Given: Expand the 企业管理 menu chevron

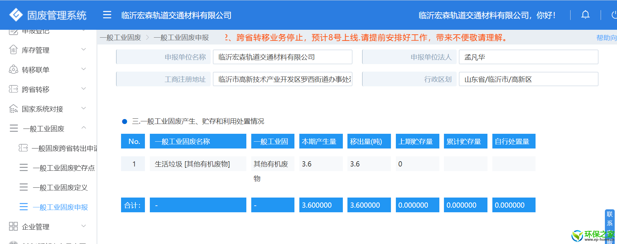Looking at the screenshot, I should tap(83, 226).
